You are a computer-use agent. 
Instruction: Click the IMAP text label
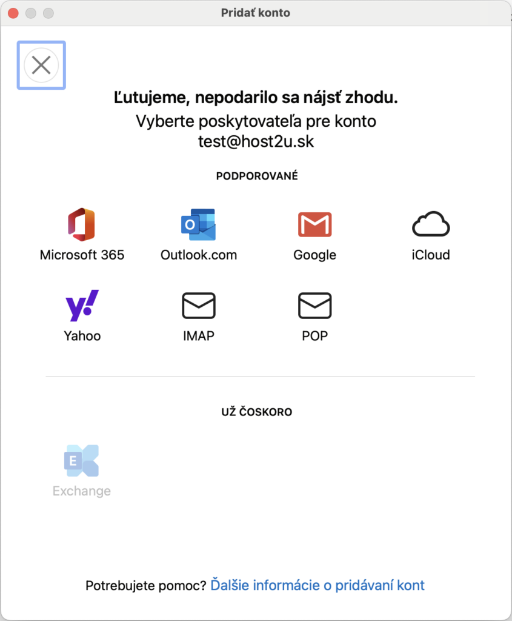click(199, 336)
